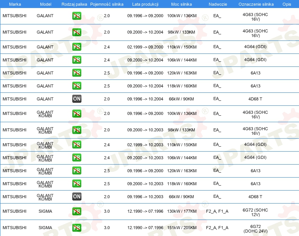Image resolution: width=299 pixels, height=236 pixels.
Task: Click 'SIGMA' model in the 177KM row
Action: tap(45, 211)
